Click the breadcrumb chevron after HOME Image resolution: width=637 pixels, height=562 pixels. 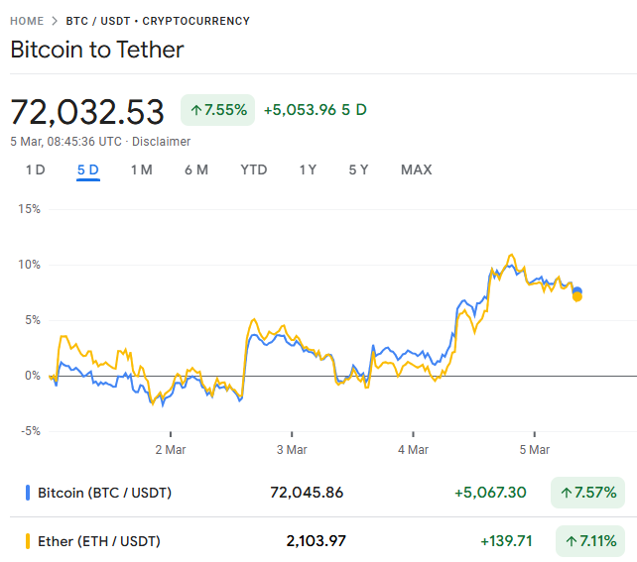pyautogui.click(x=56, y=21)
